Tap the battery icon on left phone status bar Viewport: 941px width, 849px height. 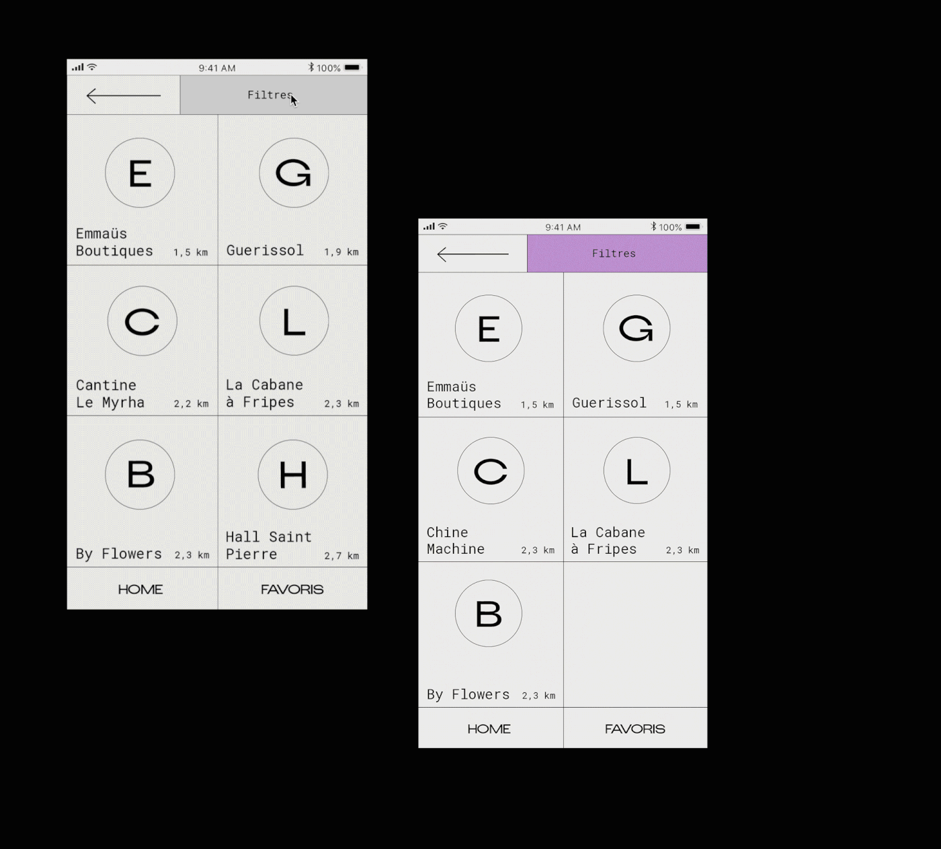click(353, 67)
